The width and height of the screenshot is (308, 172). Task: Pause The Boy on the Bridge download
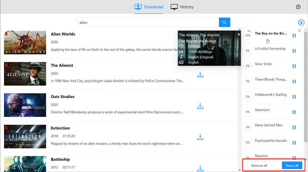click(x=294, y=36)
